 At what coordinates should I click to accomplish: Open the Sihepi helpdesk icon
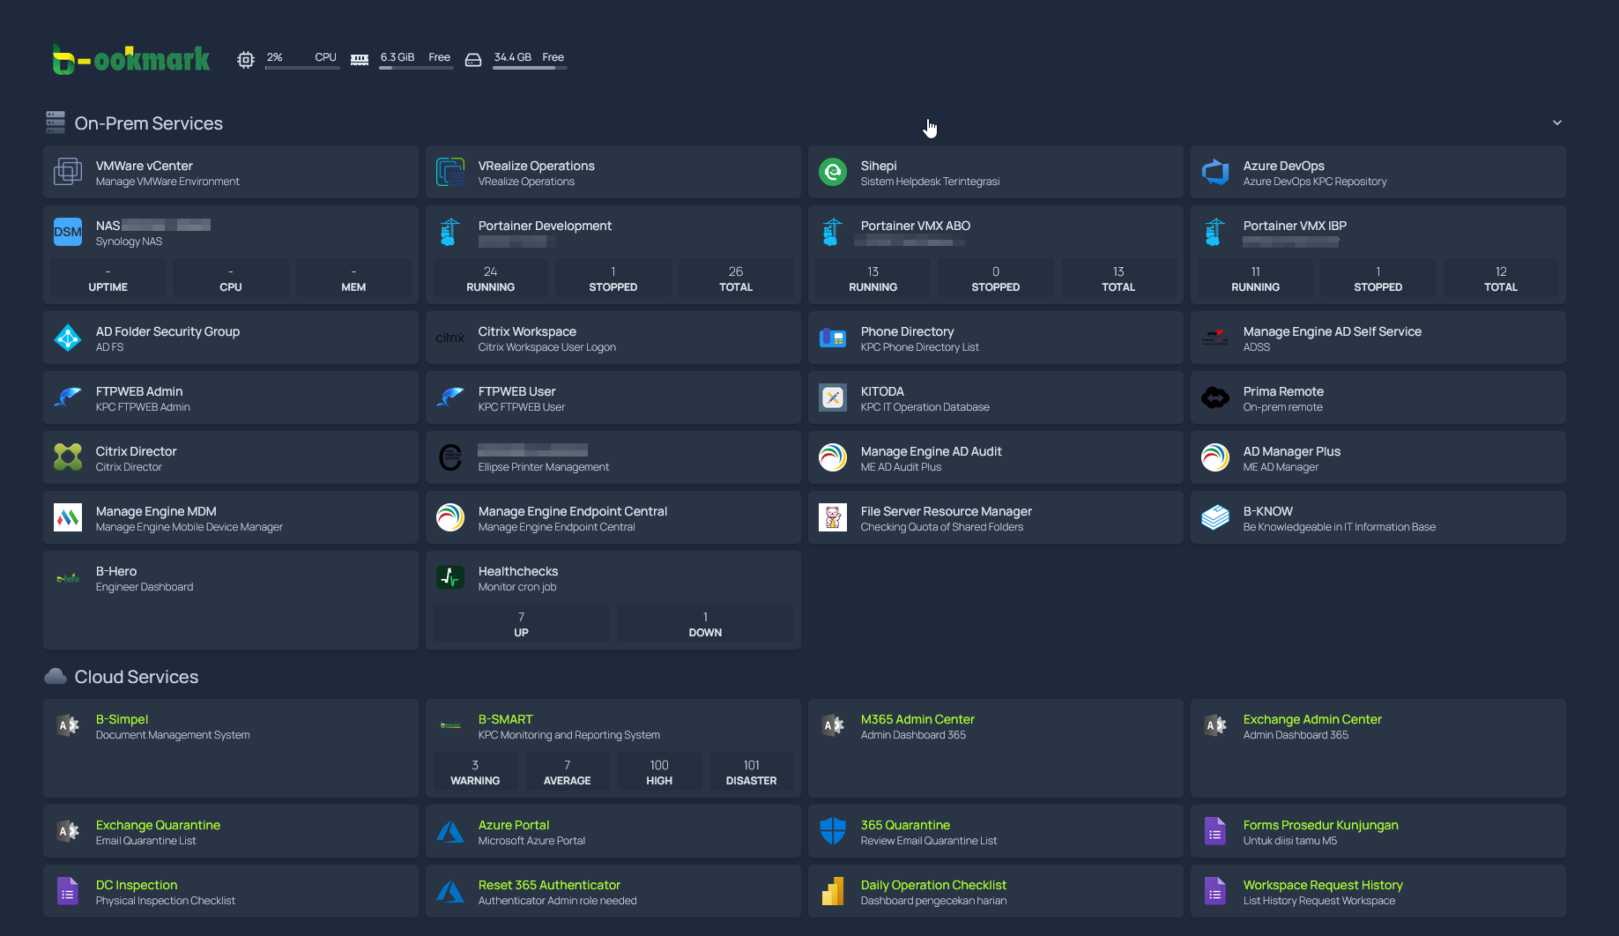pos(833,172)
